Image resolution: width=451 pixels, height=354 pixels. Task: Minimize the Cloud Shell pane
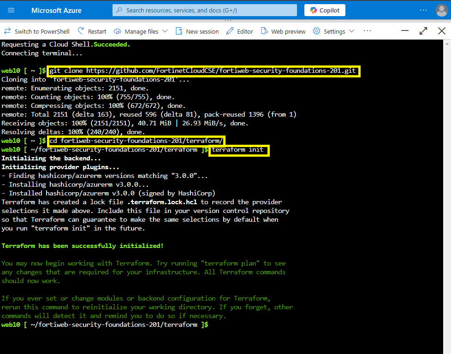click(405, 31)
